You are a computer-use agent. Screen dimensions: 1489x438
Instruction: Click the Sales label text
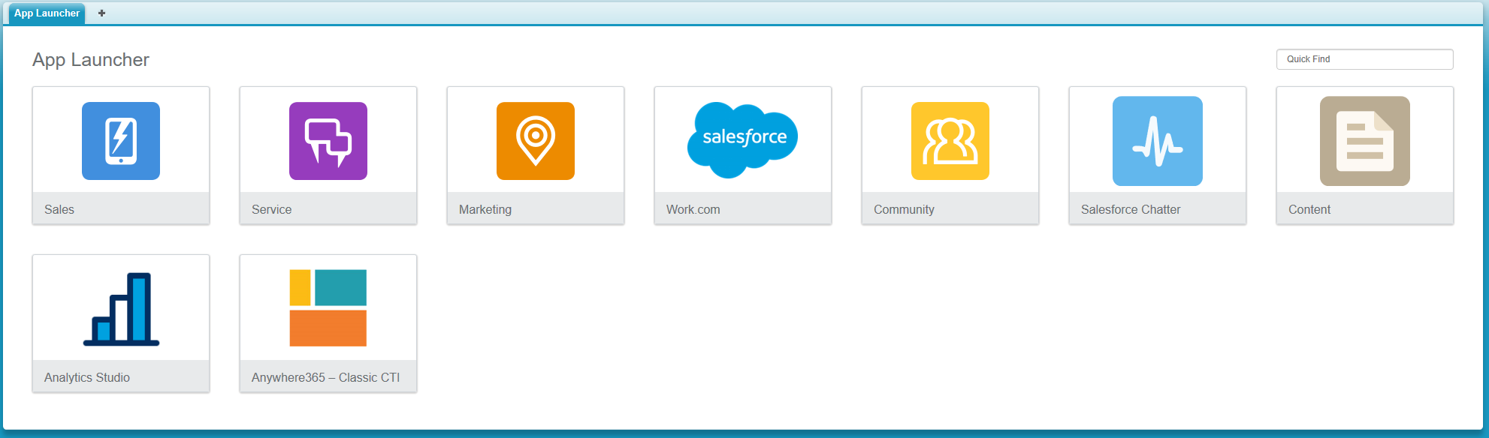click(x=59, y=210)
